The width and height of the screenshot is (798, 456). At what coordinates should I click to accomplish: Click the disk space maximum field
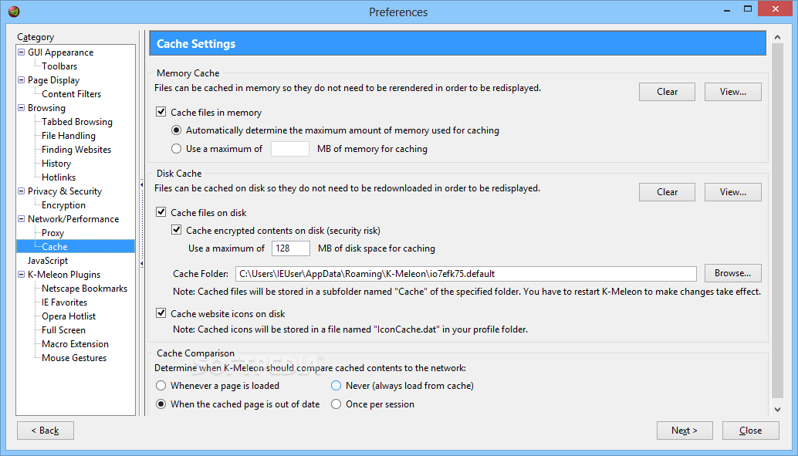pos(291,248)
